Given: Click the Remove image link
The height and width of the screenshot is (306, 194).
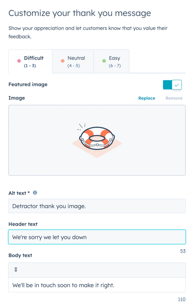Looking at the screenshot, I should click(x=174, y=98).
